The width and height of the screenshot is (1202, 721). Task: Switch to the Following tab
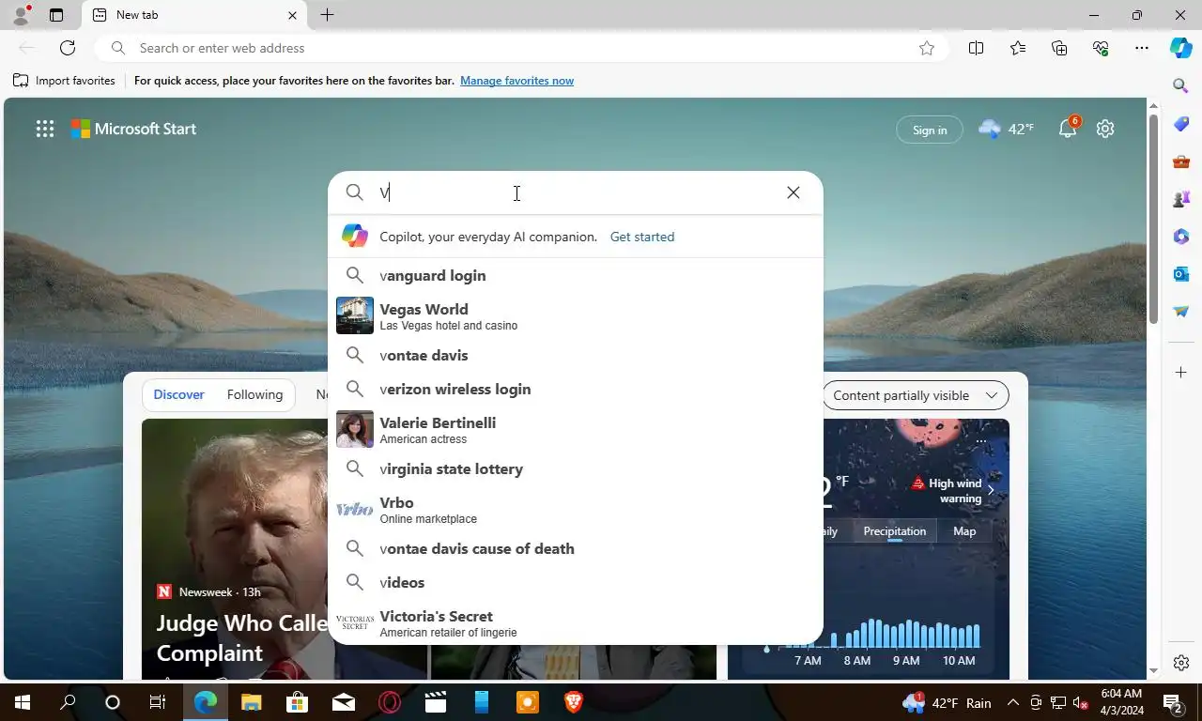[254, 394]
